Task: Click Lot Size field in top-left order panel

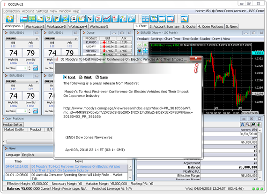Action: [22, 68]
